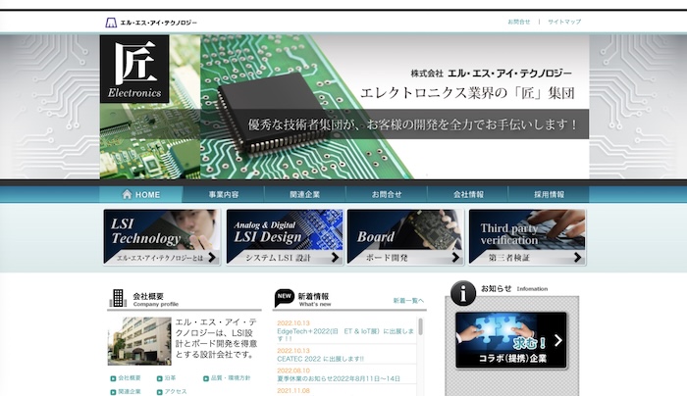Open the 関連企業 navigation tab
Image resolution: width=687 pixels, height=396 pixels.
(305, 194)
